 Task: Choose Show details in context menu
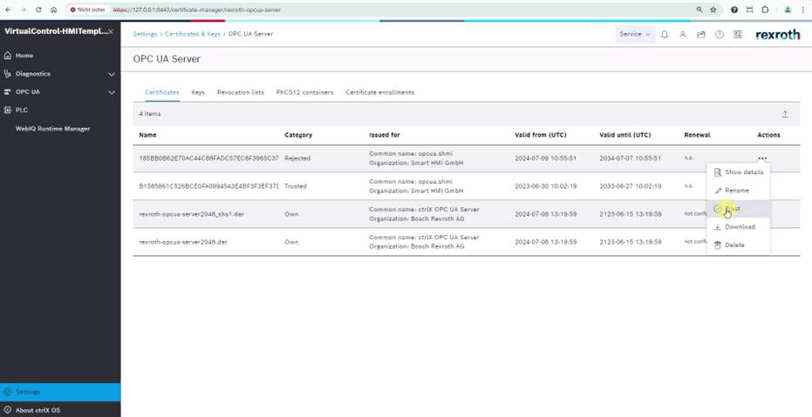pyautogui.click(x=739, y=172)
